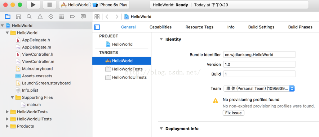Click the Version field
Screen dimensions: 319x137
pos(259,64)
